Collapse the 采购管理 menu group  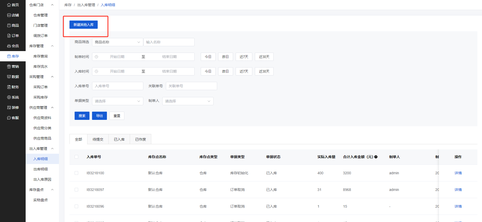click(x=52, y=77)
